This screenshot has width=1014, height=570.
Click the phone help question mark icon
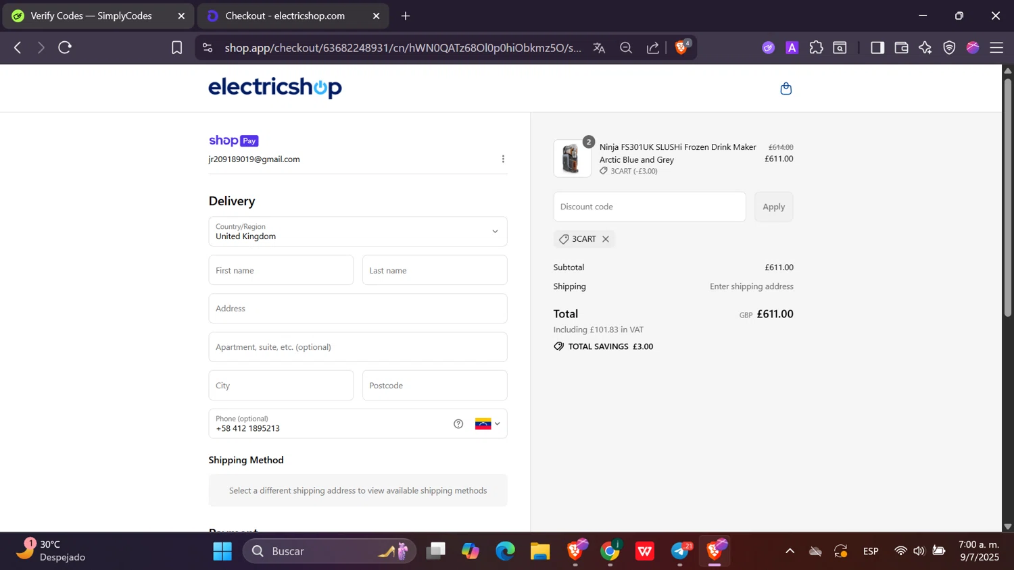point(458,424)
